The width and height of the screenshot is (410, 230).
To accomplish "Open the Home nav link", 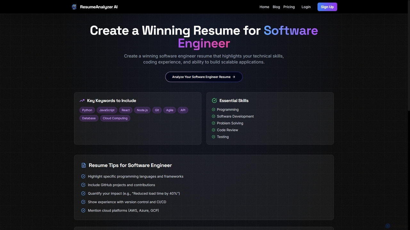I will (264, 7).
